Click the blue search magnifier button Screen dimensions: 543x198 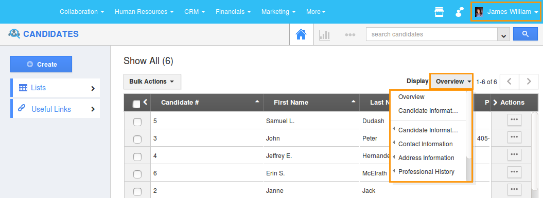tap(526, 34)
